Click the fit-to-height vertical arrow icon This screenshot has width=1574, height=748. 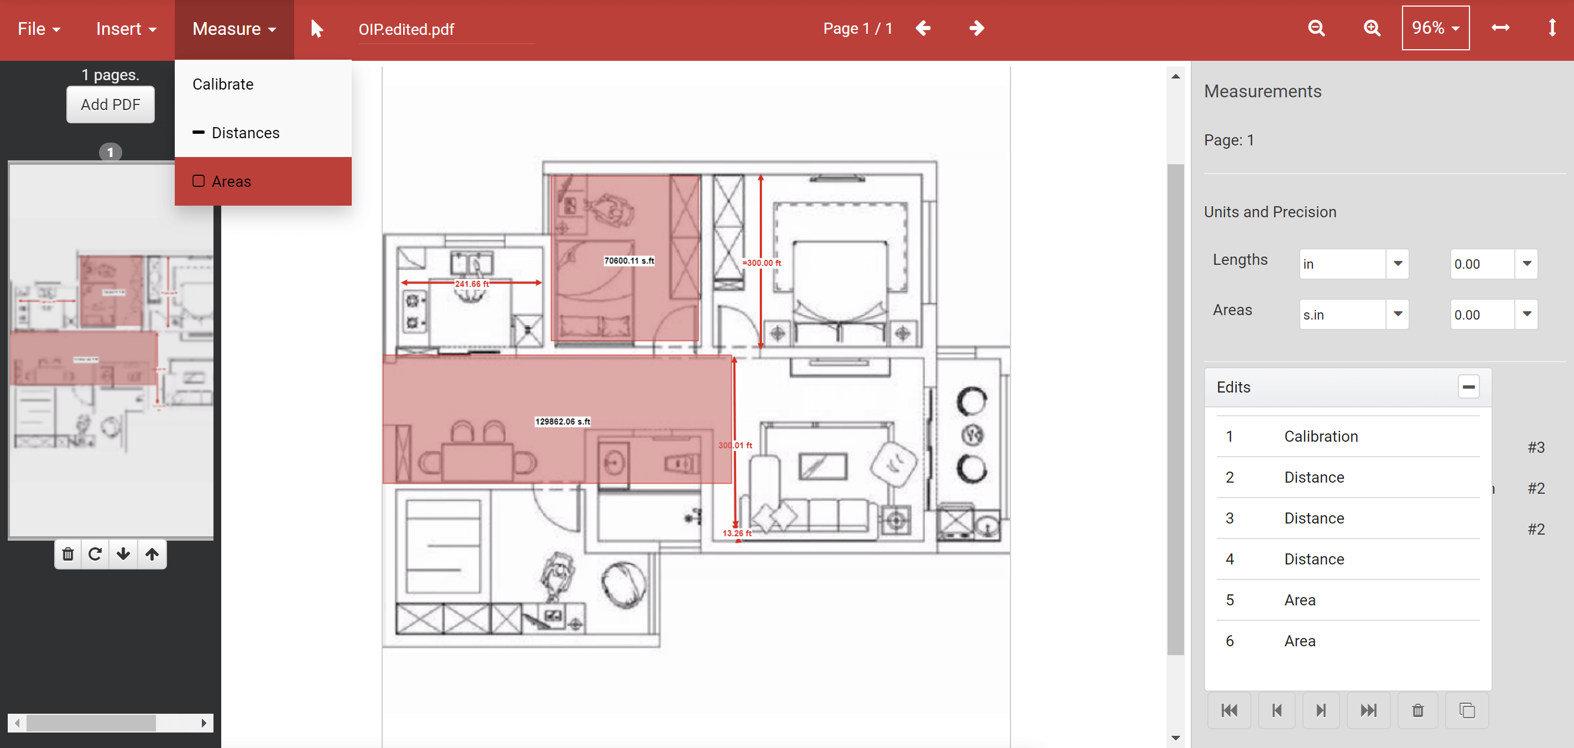pos(1551,28)
